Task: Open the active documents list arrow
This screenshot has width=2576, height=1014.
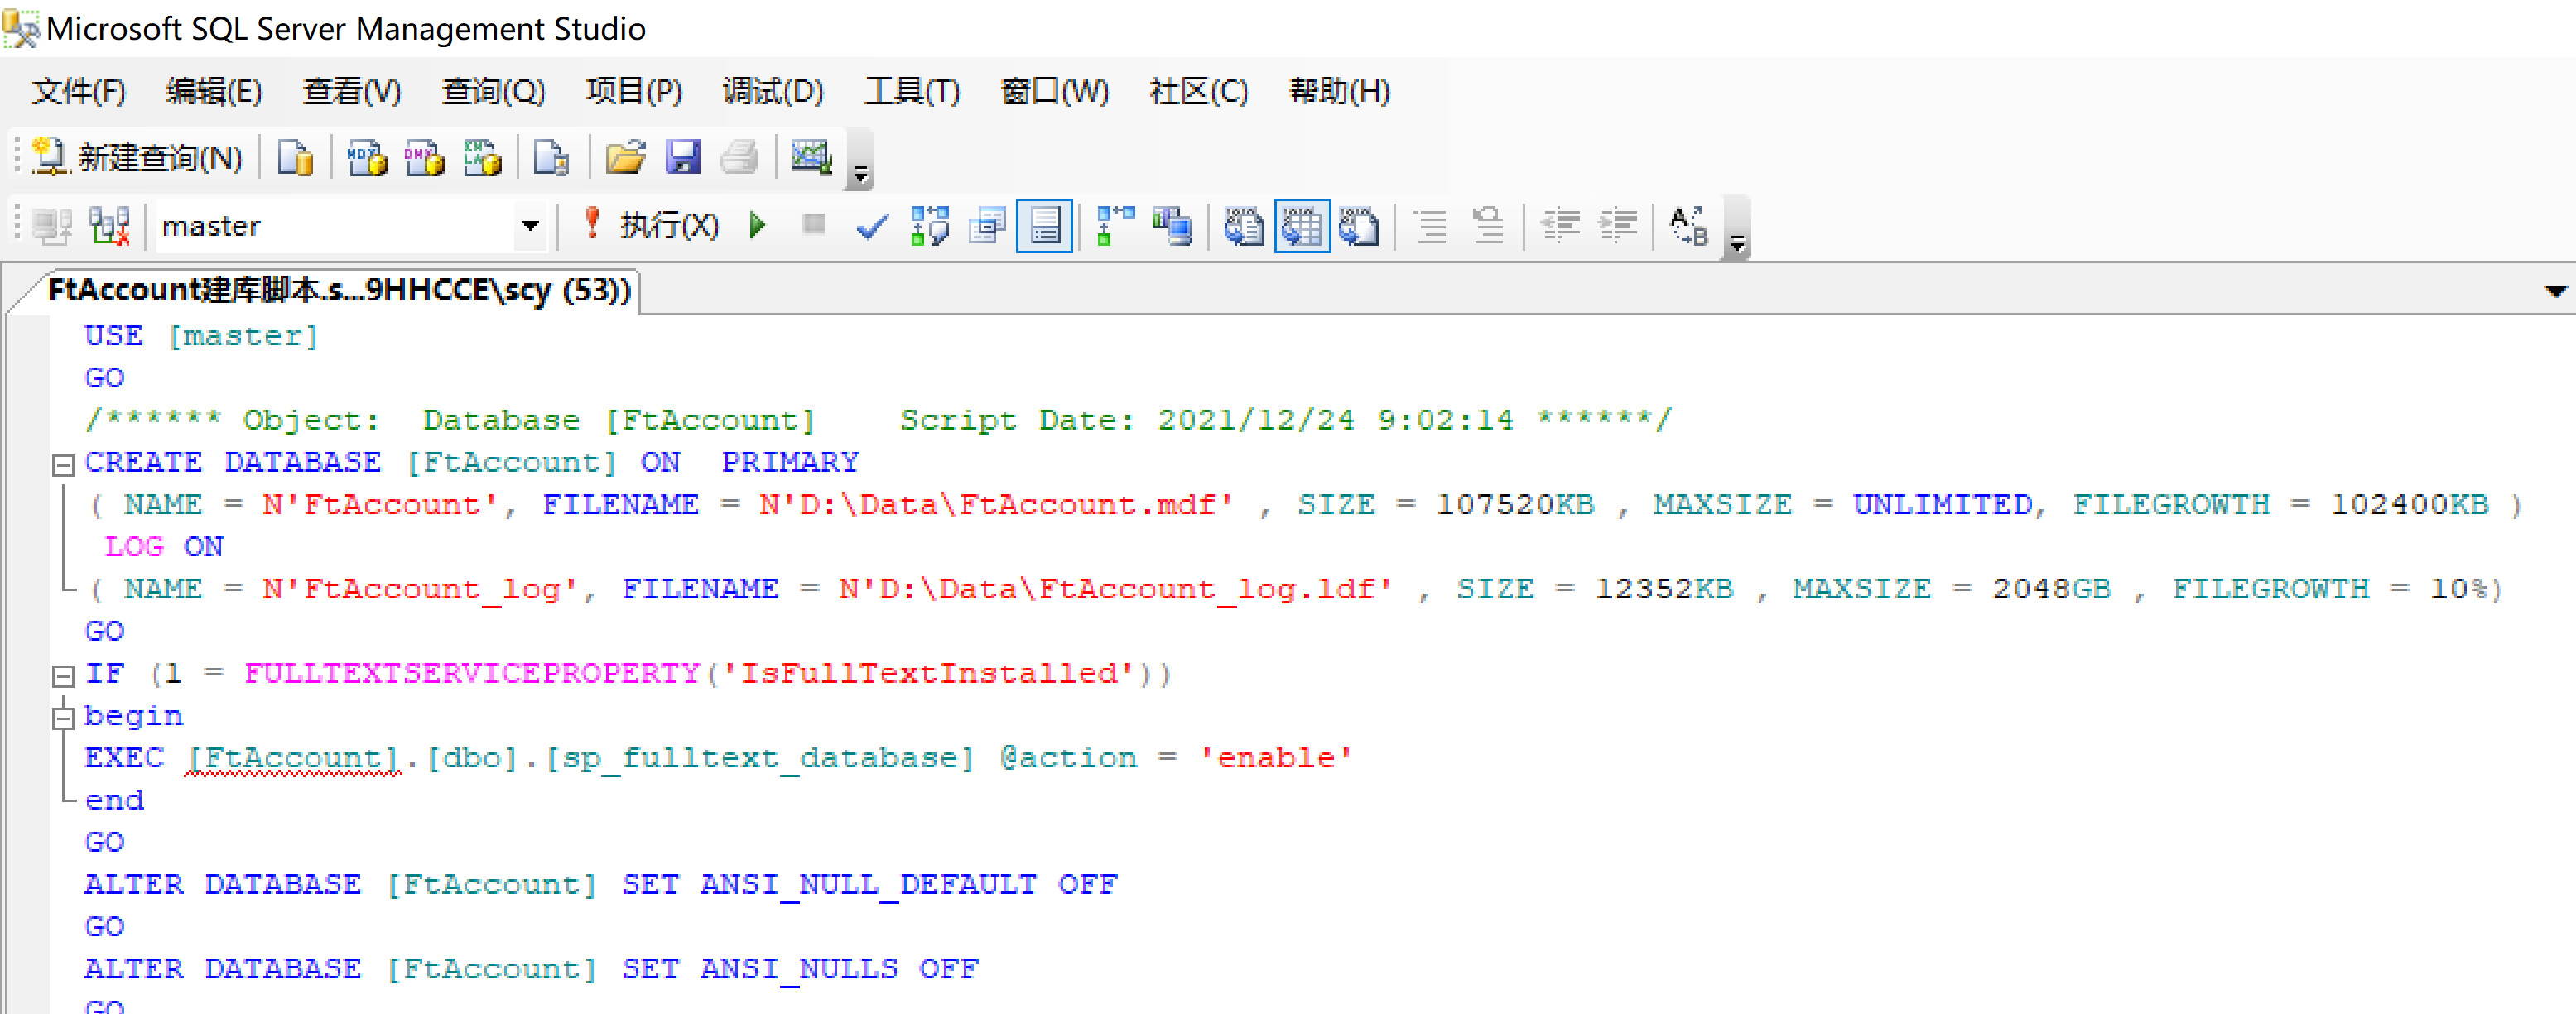Action: point(2555,291)
